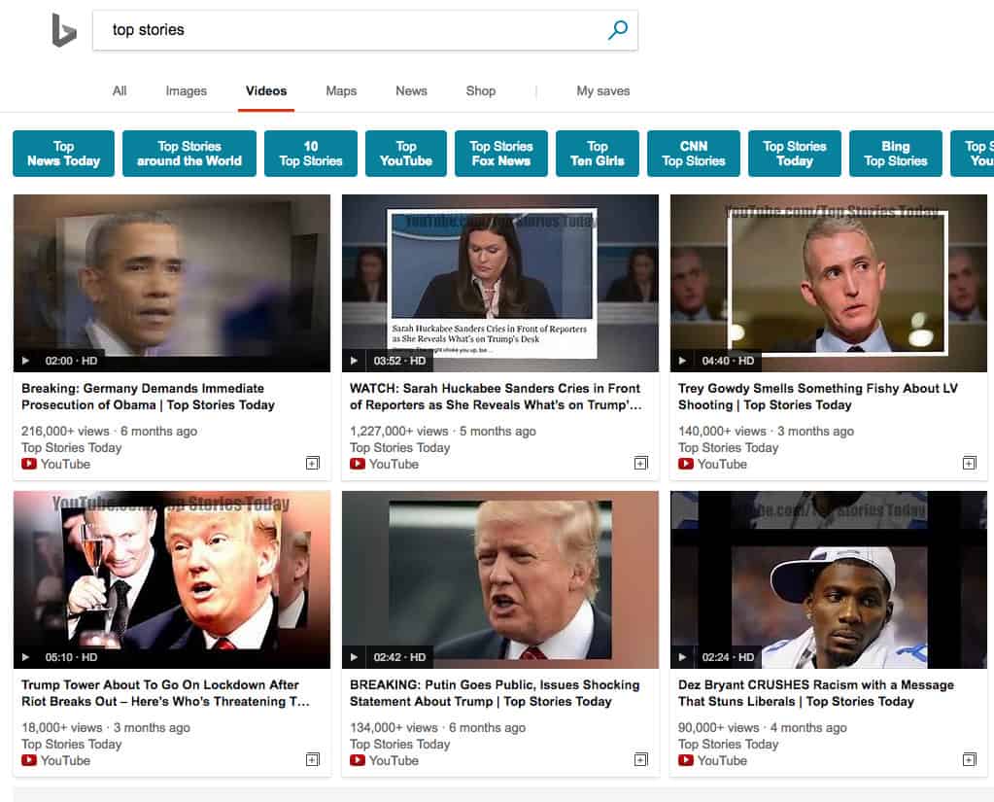Image resolution: width=994 pixels, height=802 pixels.
Task: Choose the 10 Top Stories suggestion
Action: [311, 154]
